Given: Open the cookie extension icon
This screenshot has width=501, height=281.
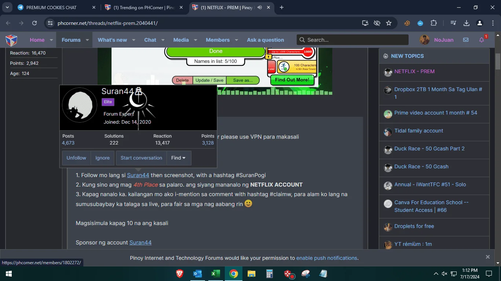Looking at the screenshot, I should [407, 23].
